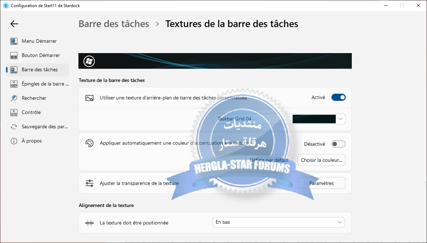427x243 pixels.
Task: Turn off custom taskbar background texture
Action: [339, 97]
